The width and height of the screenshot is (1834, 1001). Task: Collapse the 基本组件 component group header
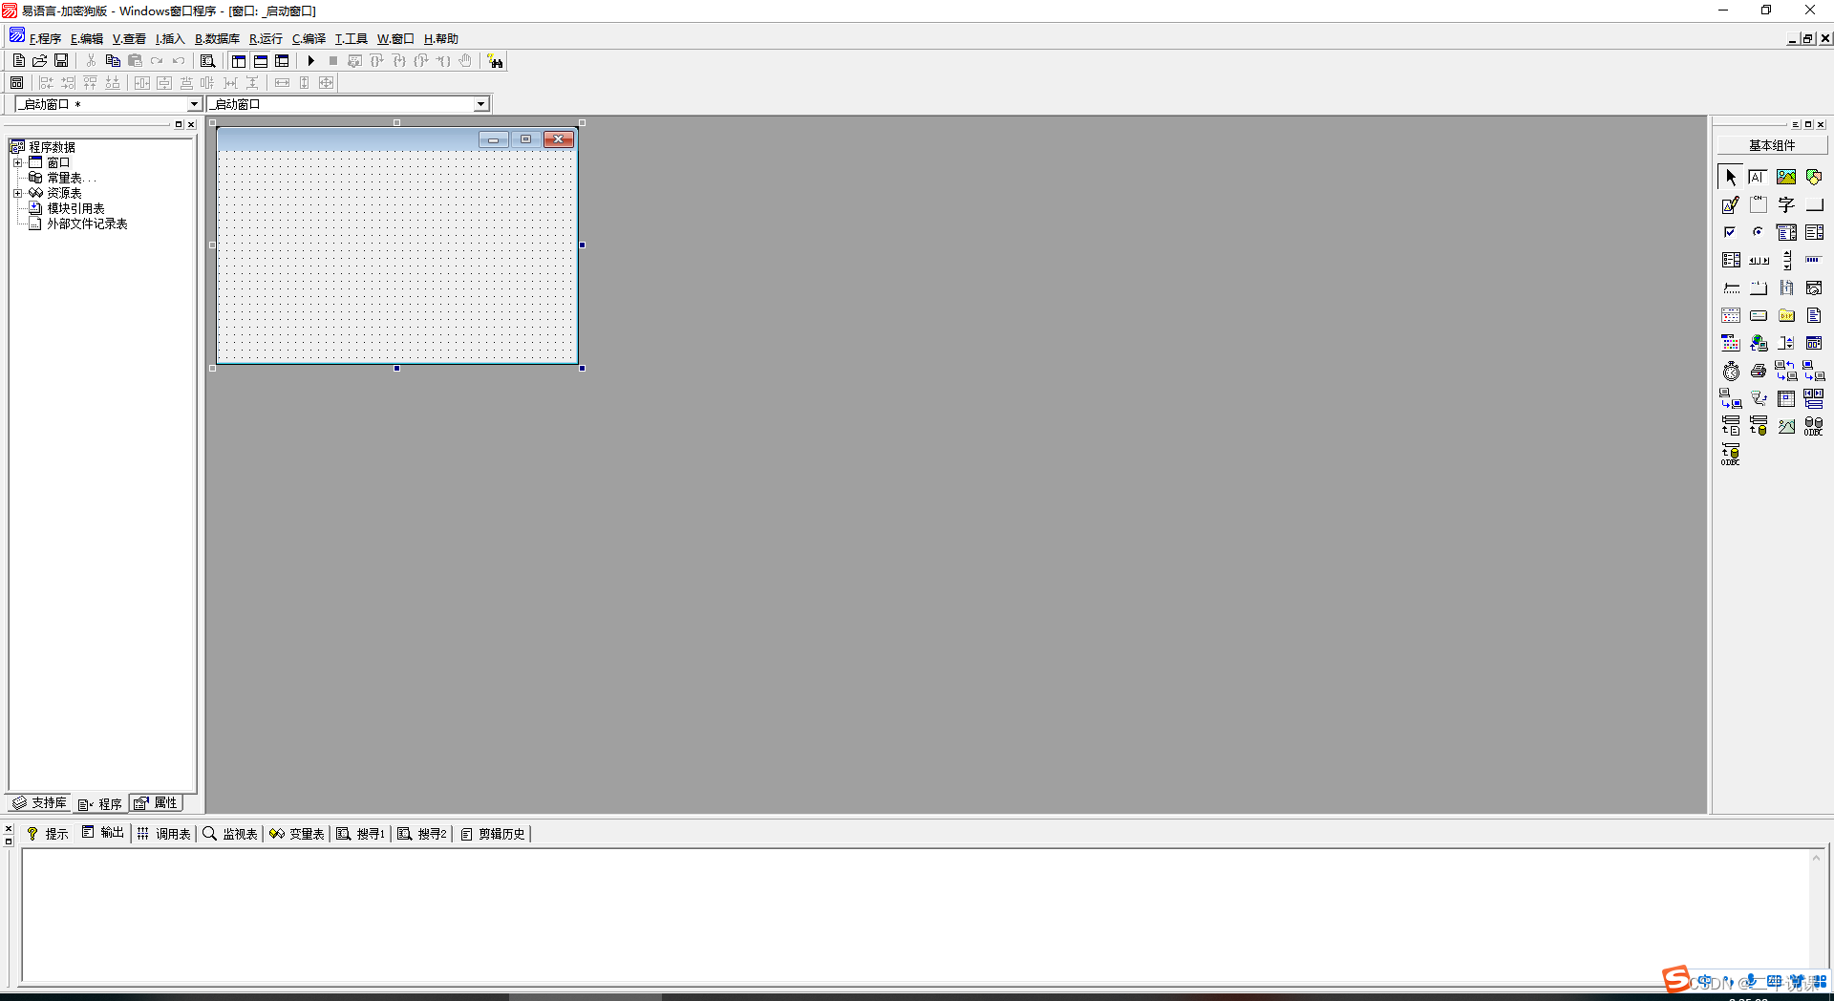[1772, 145]
